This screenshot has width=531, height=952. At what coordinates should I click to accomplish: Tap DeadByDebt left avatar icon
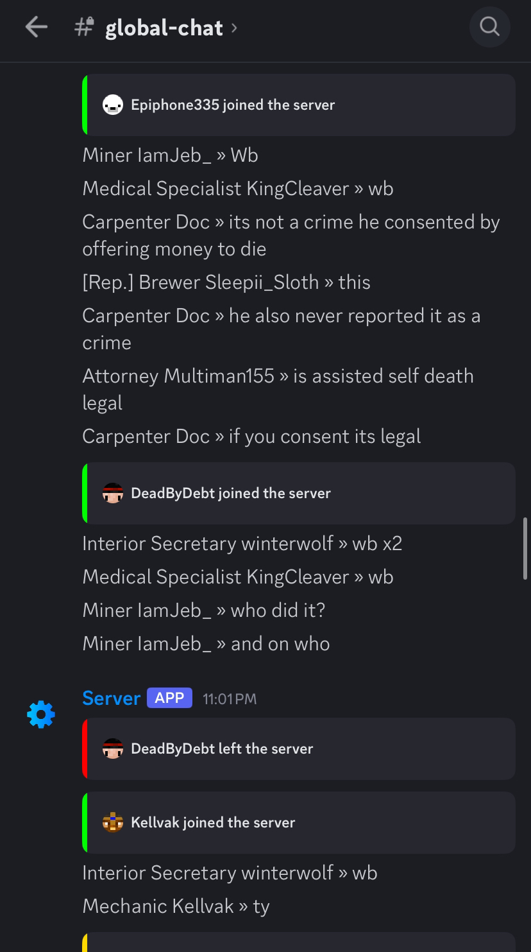pyautogui.click(x=113, y=749)
